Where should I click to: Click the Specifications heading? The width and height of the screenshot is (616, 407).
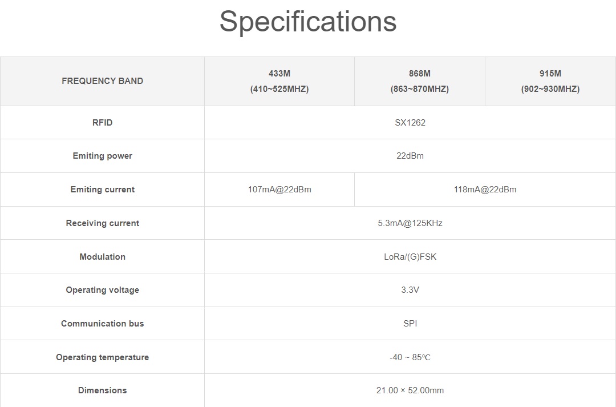[307, 22]
